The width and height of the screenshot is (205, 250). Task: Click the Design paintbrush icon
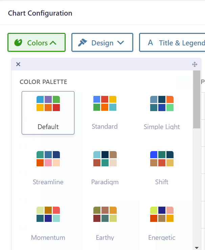pos(83,43)
